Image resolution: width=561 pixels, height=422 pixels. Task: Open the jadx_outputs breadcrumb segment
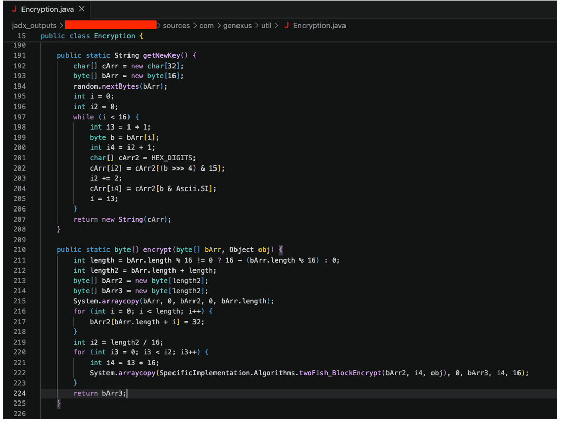pos(34,26)
